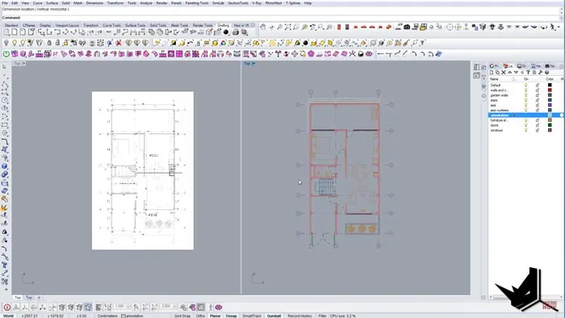Move layer up with the up-triangle icon
Screen dimensions: 565x318
tap(509, 73)
